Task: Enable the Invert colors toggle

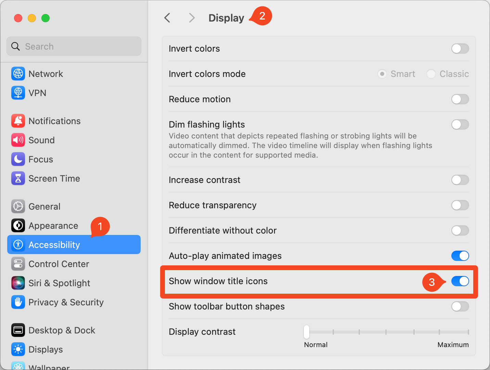Action: coord(460,49)
